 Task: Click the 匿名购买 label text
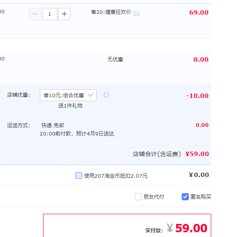pos(201,197)
